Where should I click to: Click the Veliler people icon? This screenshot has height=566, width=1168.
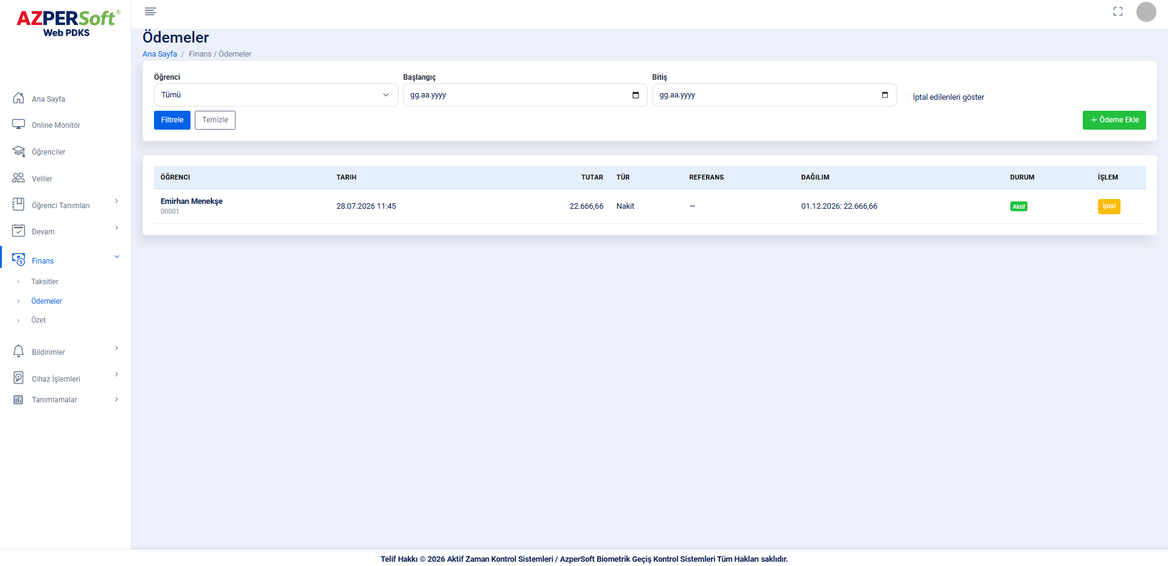pyautogui.click(x=19, y=178)
